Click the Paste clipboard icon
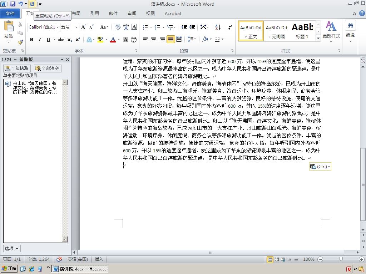The width and height of the screenshot is (366, 274). pyautogui.click(x=9, y=26)
